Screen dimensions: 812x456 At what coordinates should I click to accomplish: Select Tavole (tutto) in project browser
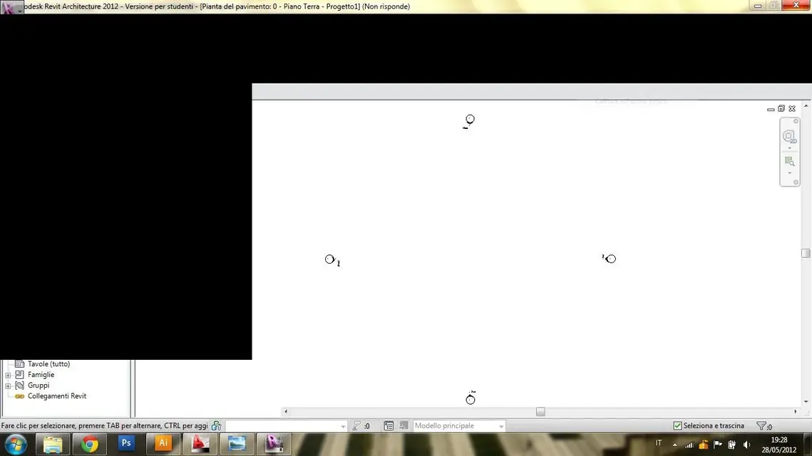point(48,364)
